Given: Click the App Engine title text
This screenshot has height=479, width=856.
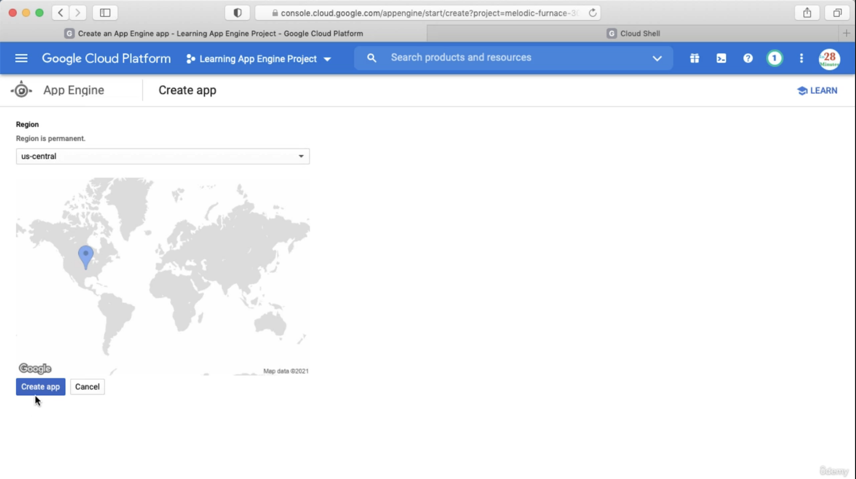Looking at the screenshot, I should [x=73, y=90].
